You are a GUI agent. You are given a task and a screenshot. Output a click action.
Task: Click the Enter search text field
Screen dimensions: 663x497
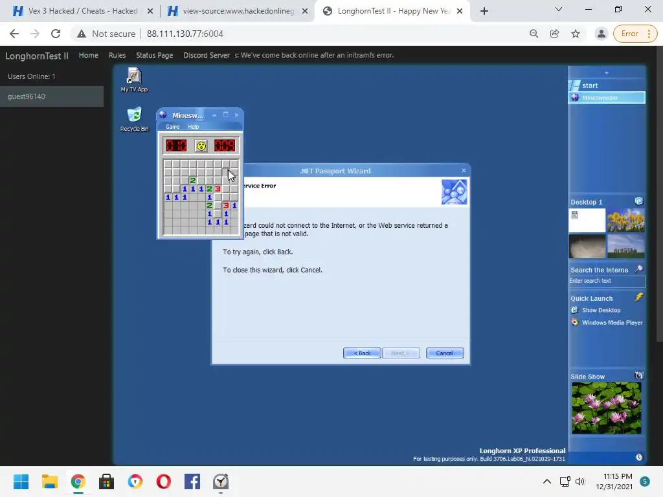(x=607, y=281)
